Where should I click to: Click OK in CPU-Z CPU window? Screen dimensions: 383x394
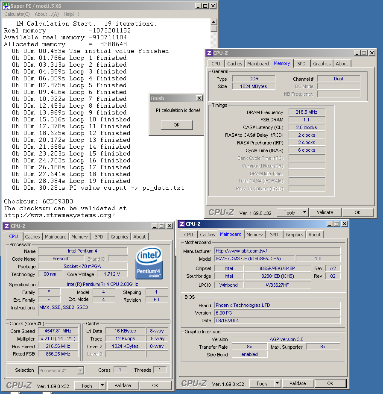155,385
